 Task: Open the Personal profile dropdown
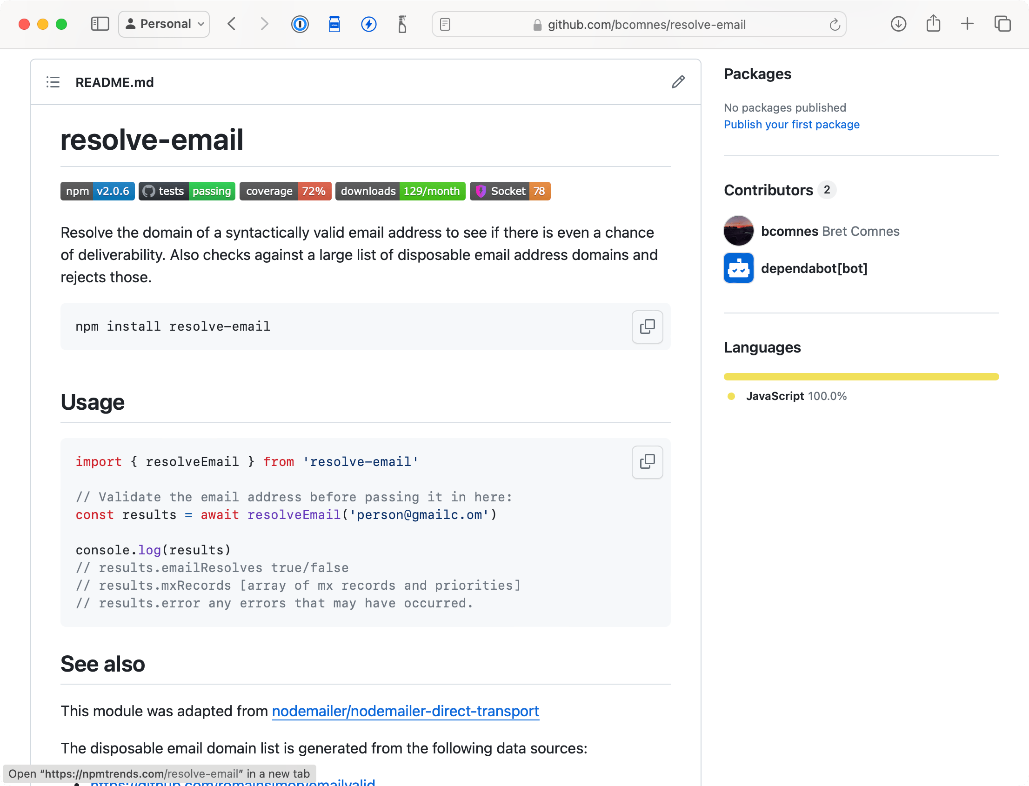[164, 24]
